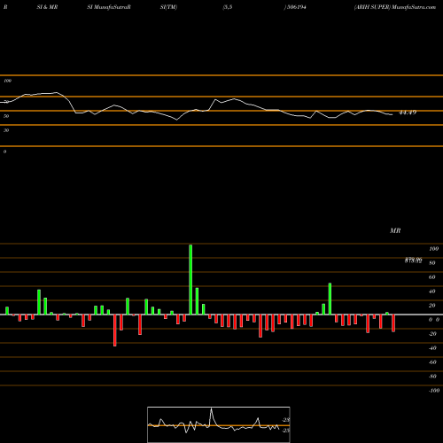Click the "SI & MR" header label
This screenshot has width=443, height=443.
click(x=47, y=7)
